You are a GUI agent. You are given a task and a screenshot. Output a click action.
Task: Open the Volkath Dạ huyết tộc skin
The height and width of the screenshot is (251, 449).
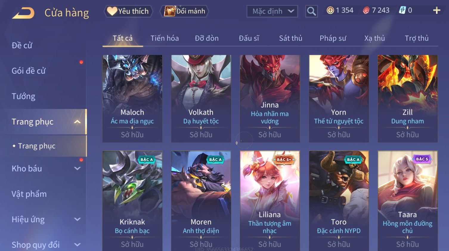pos(201,98)
